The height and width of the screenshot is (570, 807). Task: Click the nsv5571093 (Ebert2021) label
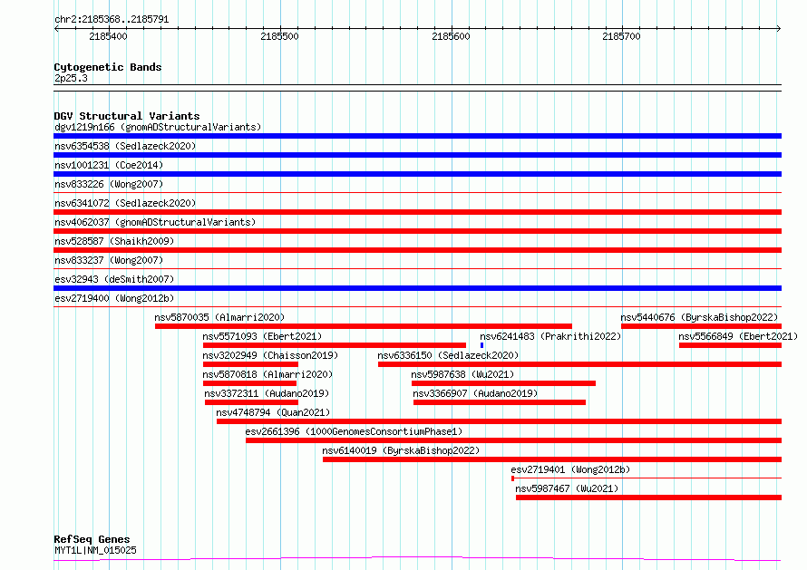(262, 336)
